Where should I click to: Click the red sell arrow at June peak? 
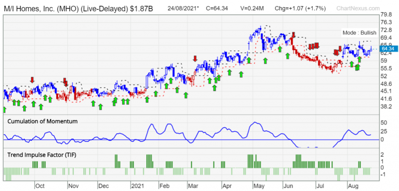tap(293, 35)
